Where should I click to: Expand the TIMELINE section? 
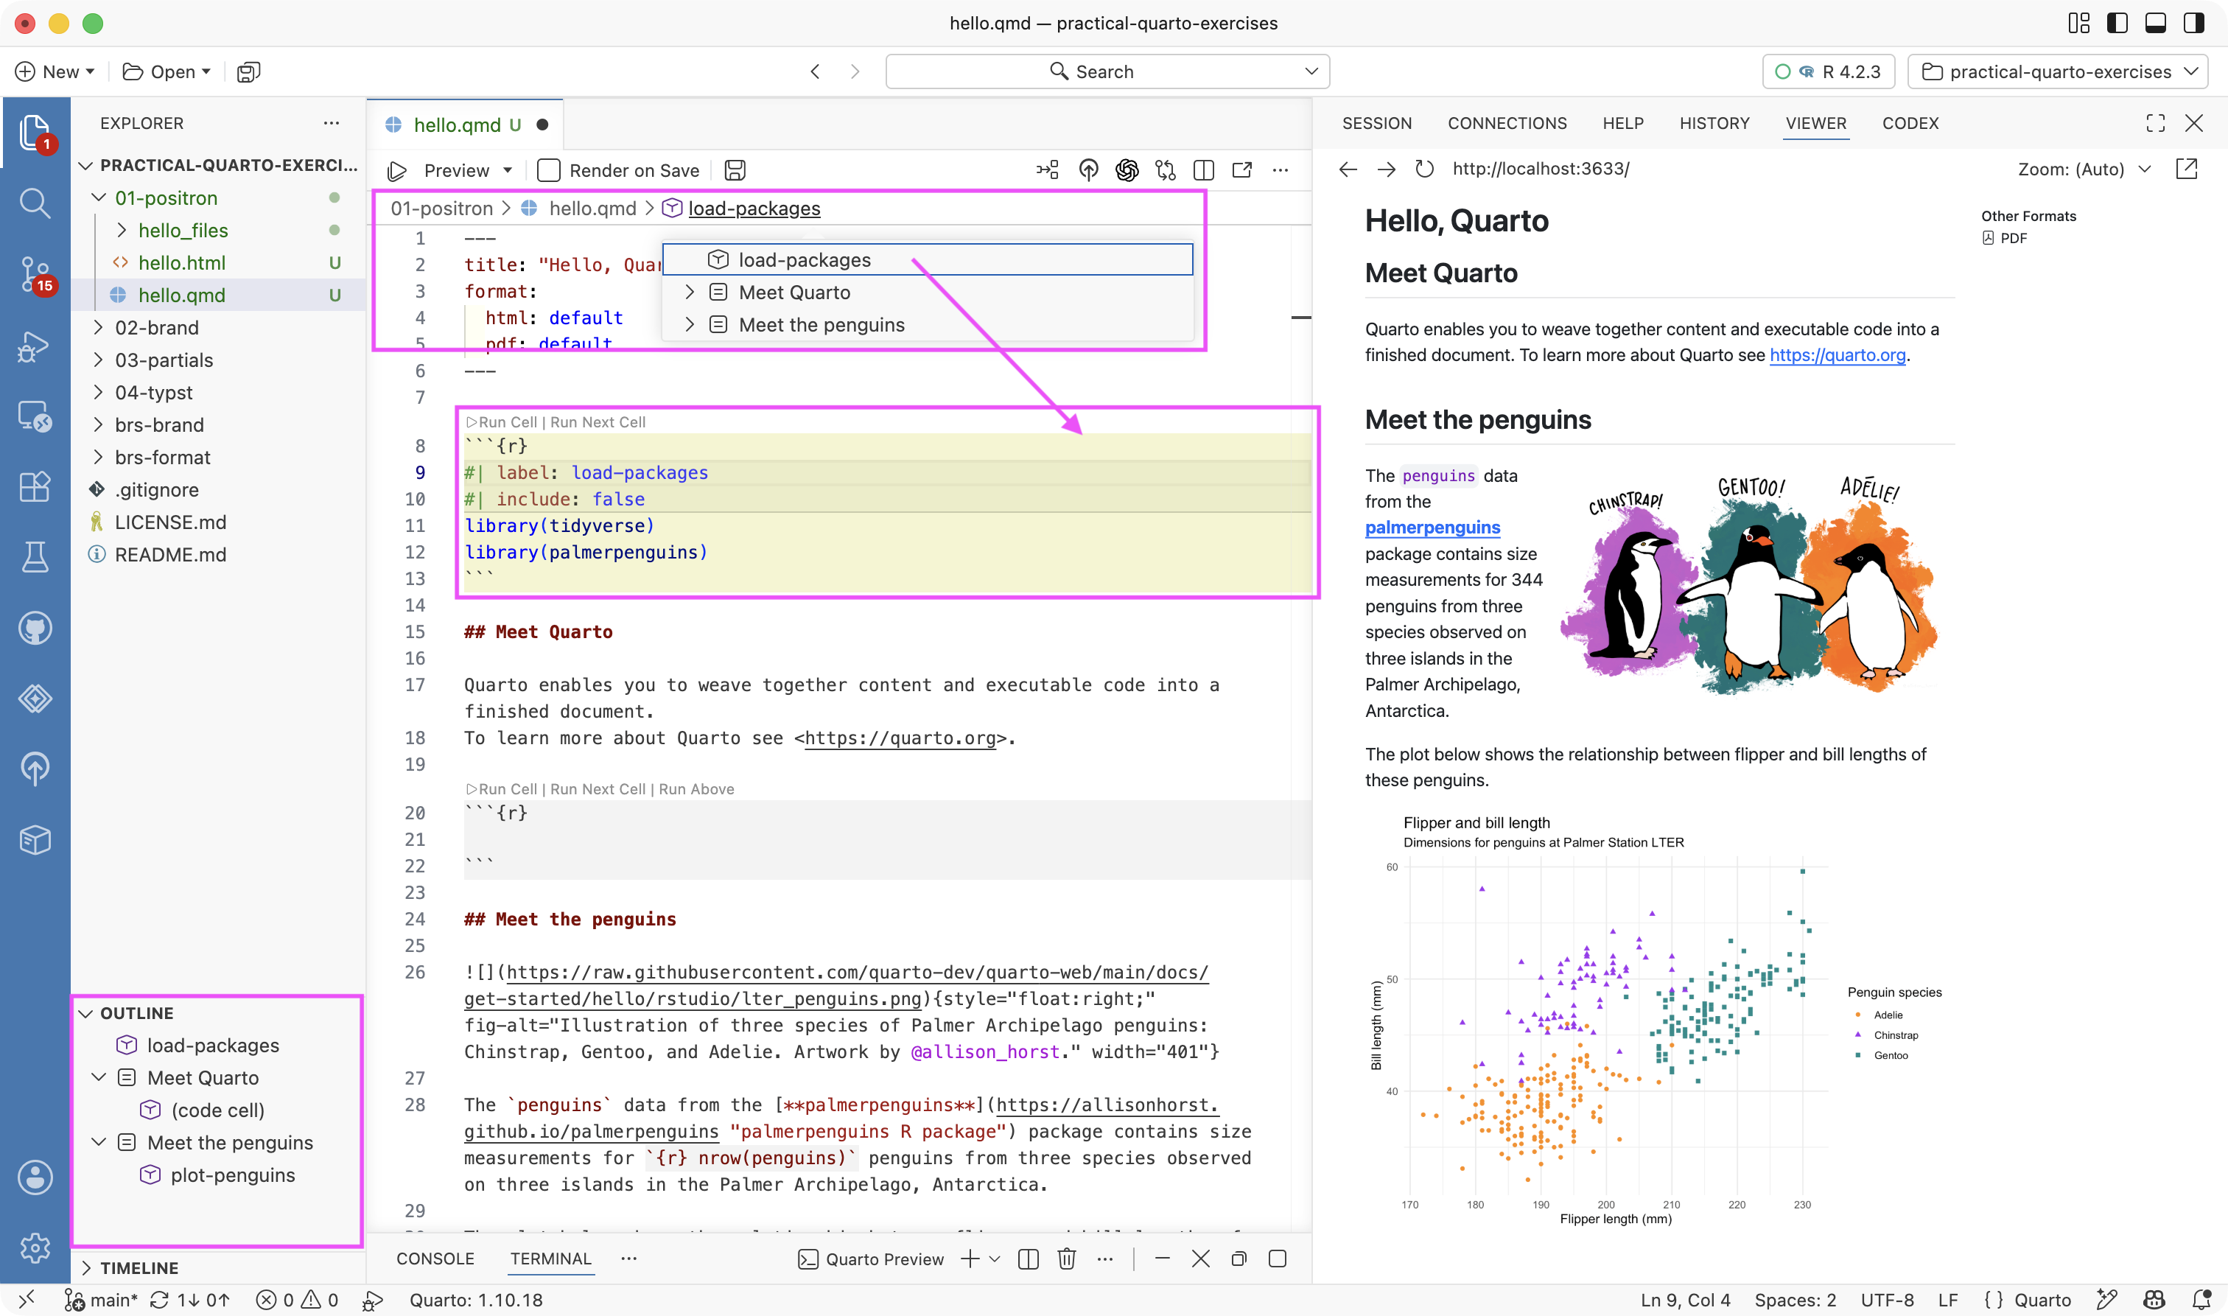(x=86, y=1268)
